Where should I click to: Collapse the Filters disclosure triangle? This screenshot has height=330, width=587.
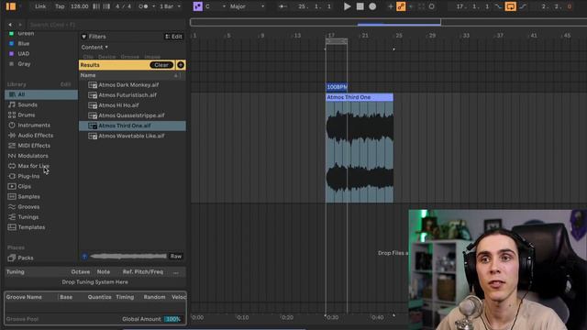[83, 37]
